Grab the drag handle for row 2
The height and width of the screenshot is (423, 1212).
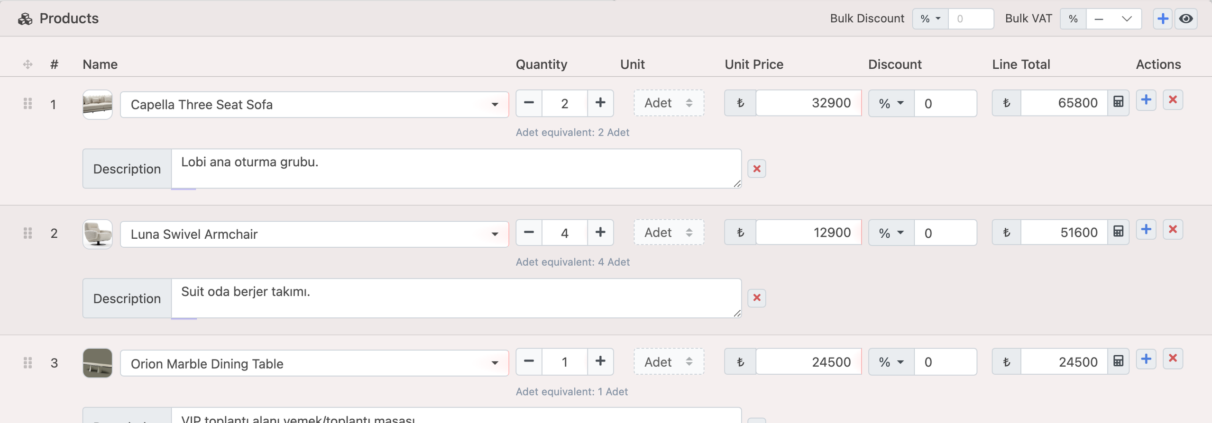click(28, 233)
